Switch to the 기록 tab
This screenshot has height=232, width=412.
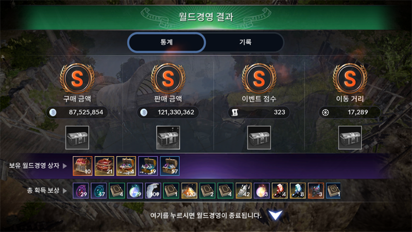coord(245,42)
